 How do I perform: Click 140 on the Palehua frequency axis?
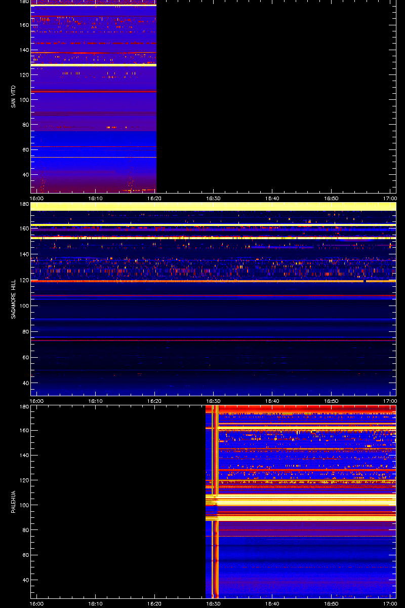pos(24,455)
